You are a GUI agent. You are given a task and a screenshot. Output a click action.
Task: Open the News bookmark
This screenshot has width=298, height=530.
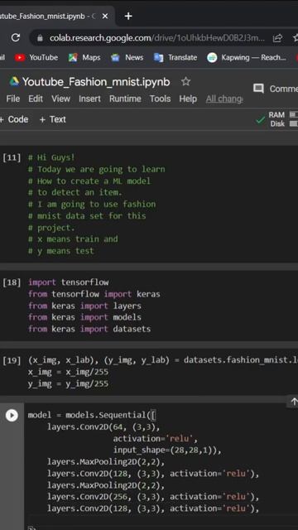127,57
